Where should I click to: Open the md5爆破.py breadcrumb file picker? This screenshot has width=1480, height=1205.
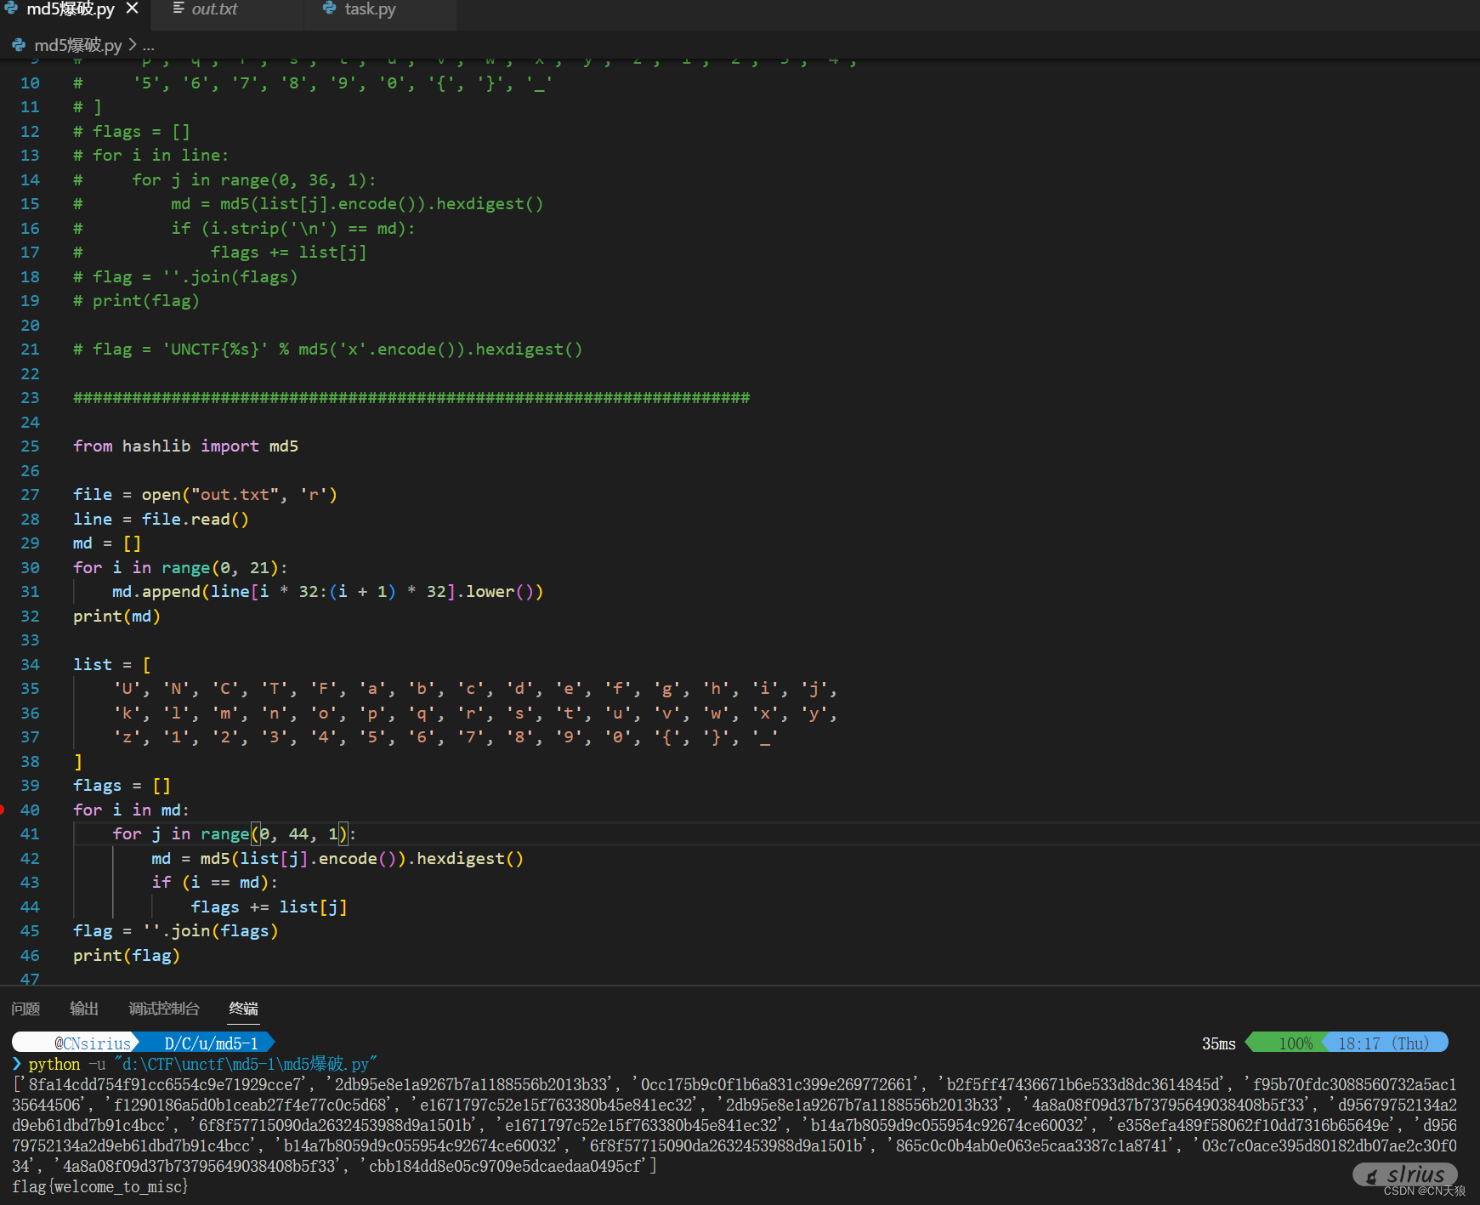pos(77,45)
